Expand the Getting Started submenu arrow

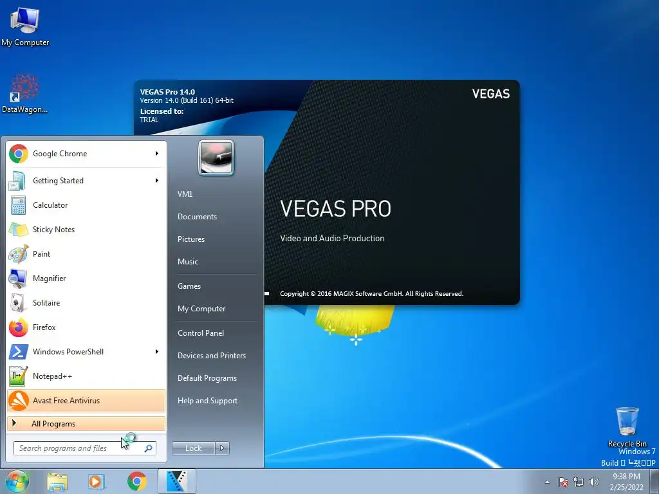157,181
